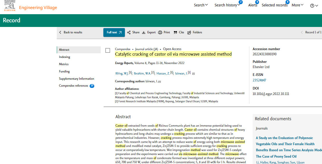Click the Share icon in toolbar

click(129, 32)
